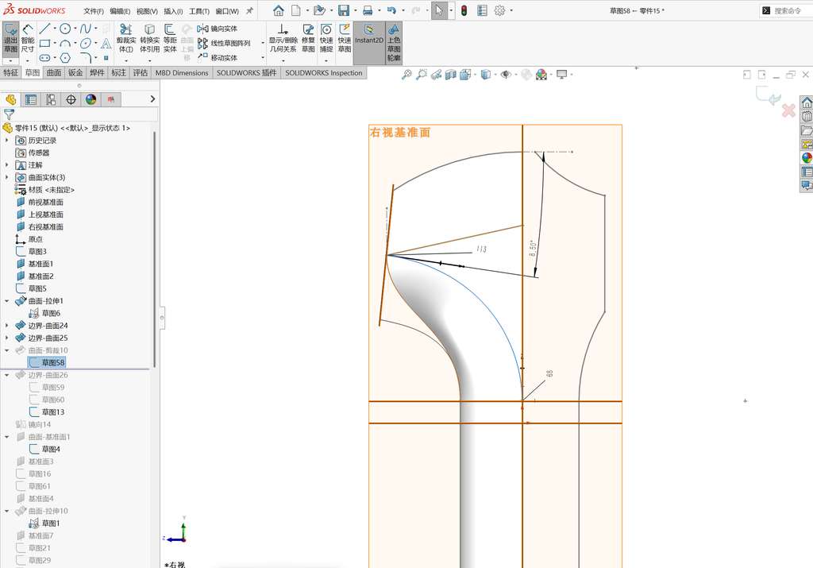Select the corner Rectangle sketch tool

coord(44,43)
